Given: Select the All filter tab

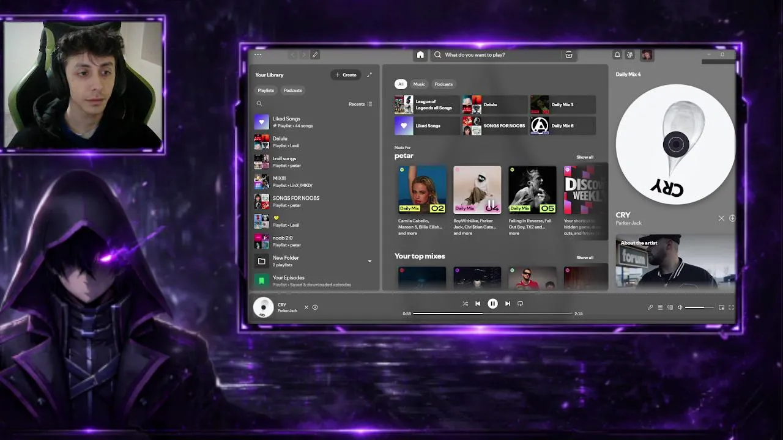Looking at the screenshot, I should (x=401, y=84).
